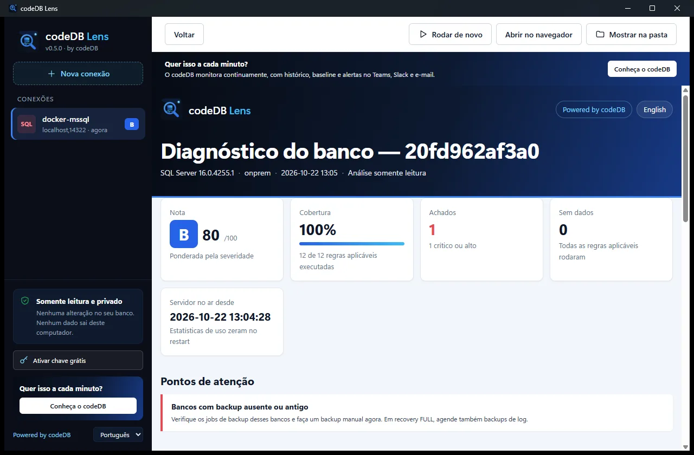Click the heading Diagnóstico do banco — 20fd962af3a0
The image size is (694, 455).
pos(350,152)
